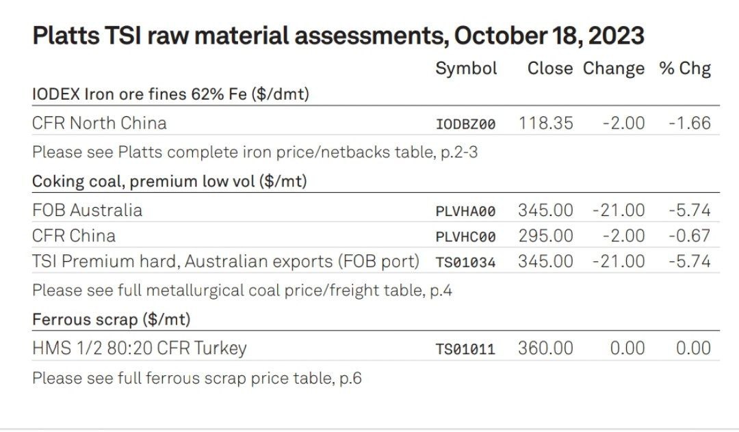Click the HMS 1/2 80:20 CFR Turkey row
This screenshot has width=739, height=432.
tap(376, 349)
